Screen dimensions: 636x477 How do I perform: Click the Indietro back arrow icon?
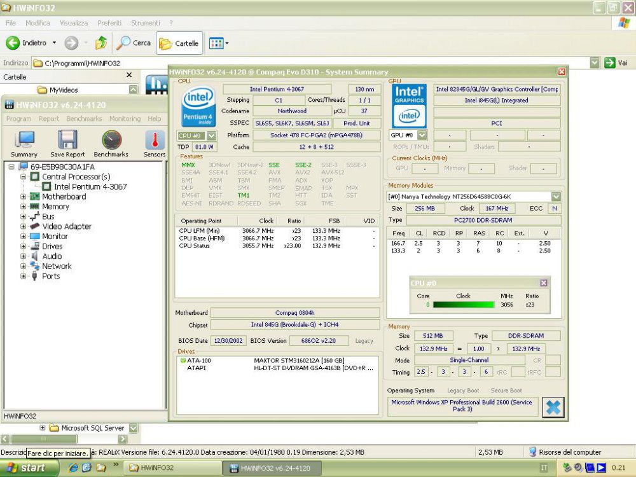[14, 43]
